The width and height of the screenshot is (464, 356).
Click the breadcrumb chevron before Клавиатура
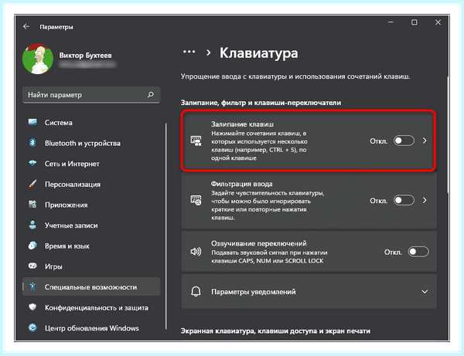point(209,53)
